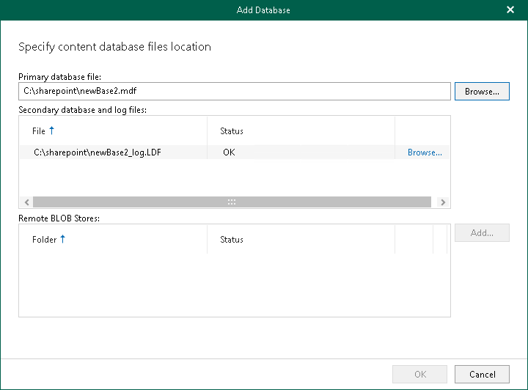Click the Primary database file path field

pos(235,91)
